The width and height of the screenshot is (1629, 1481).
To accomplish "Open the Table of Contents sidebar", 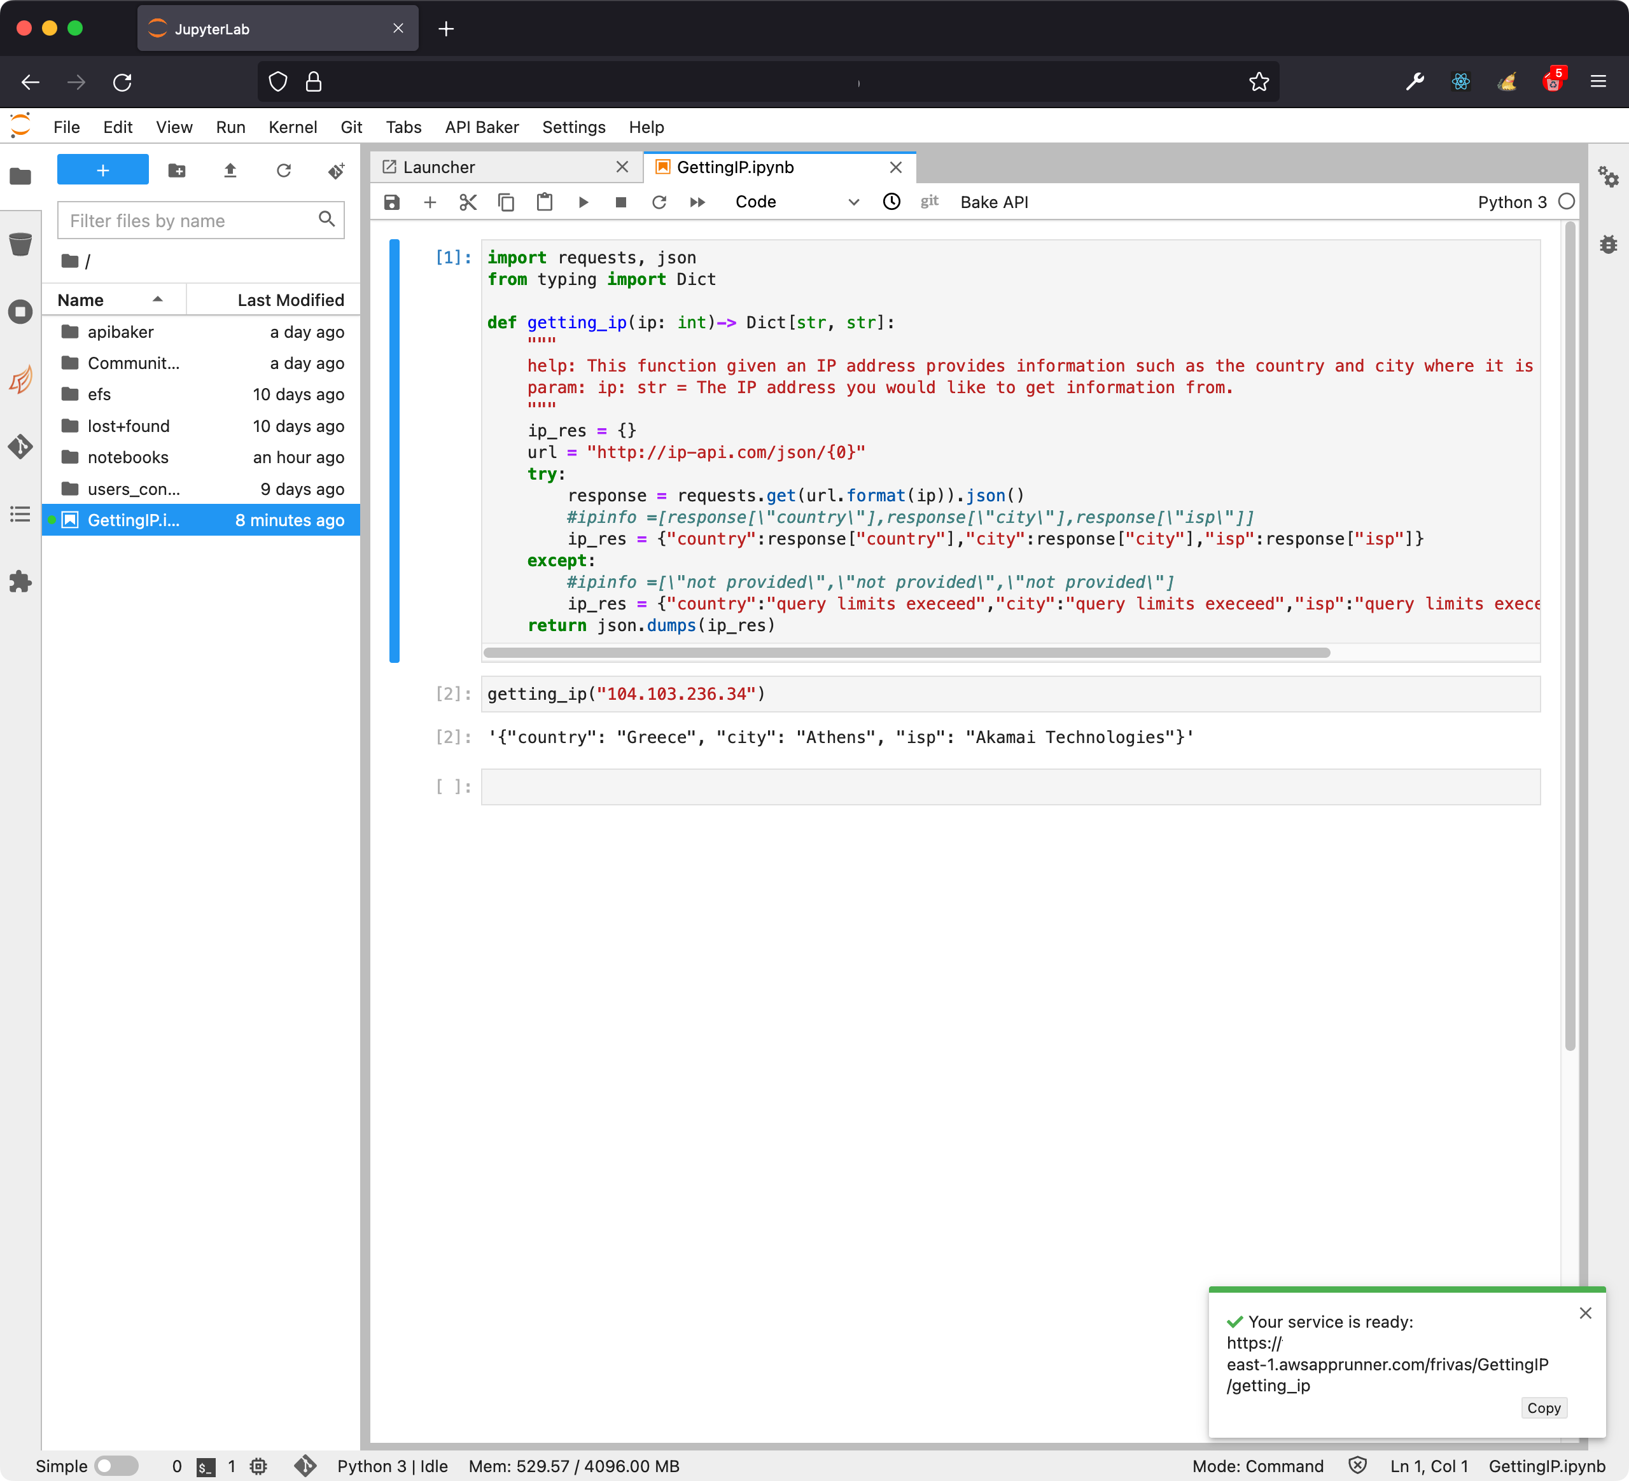I will (20, 515).
